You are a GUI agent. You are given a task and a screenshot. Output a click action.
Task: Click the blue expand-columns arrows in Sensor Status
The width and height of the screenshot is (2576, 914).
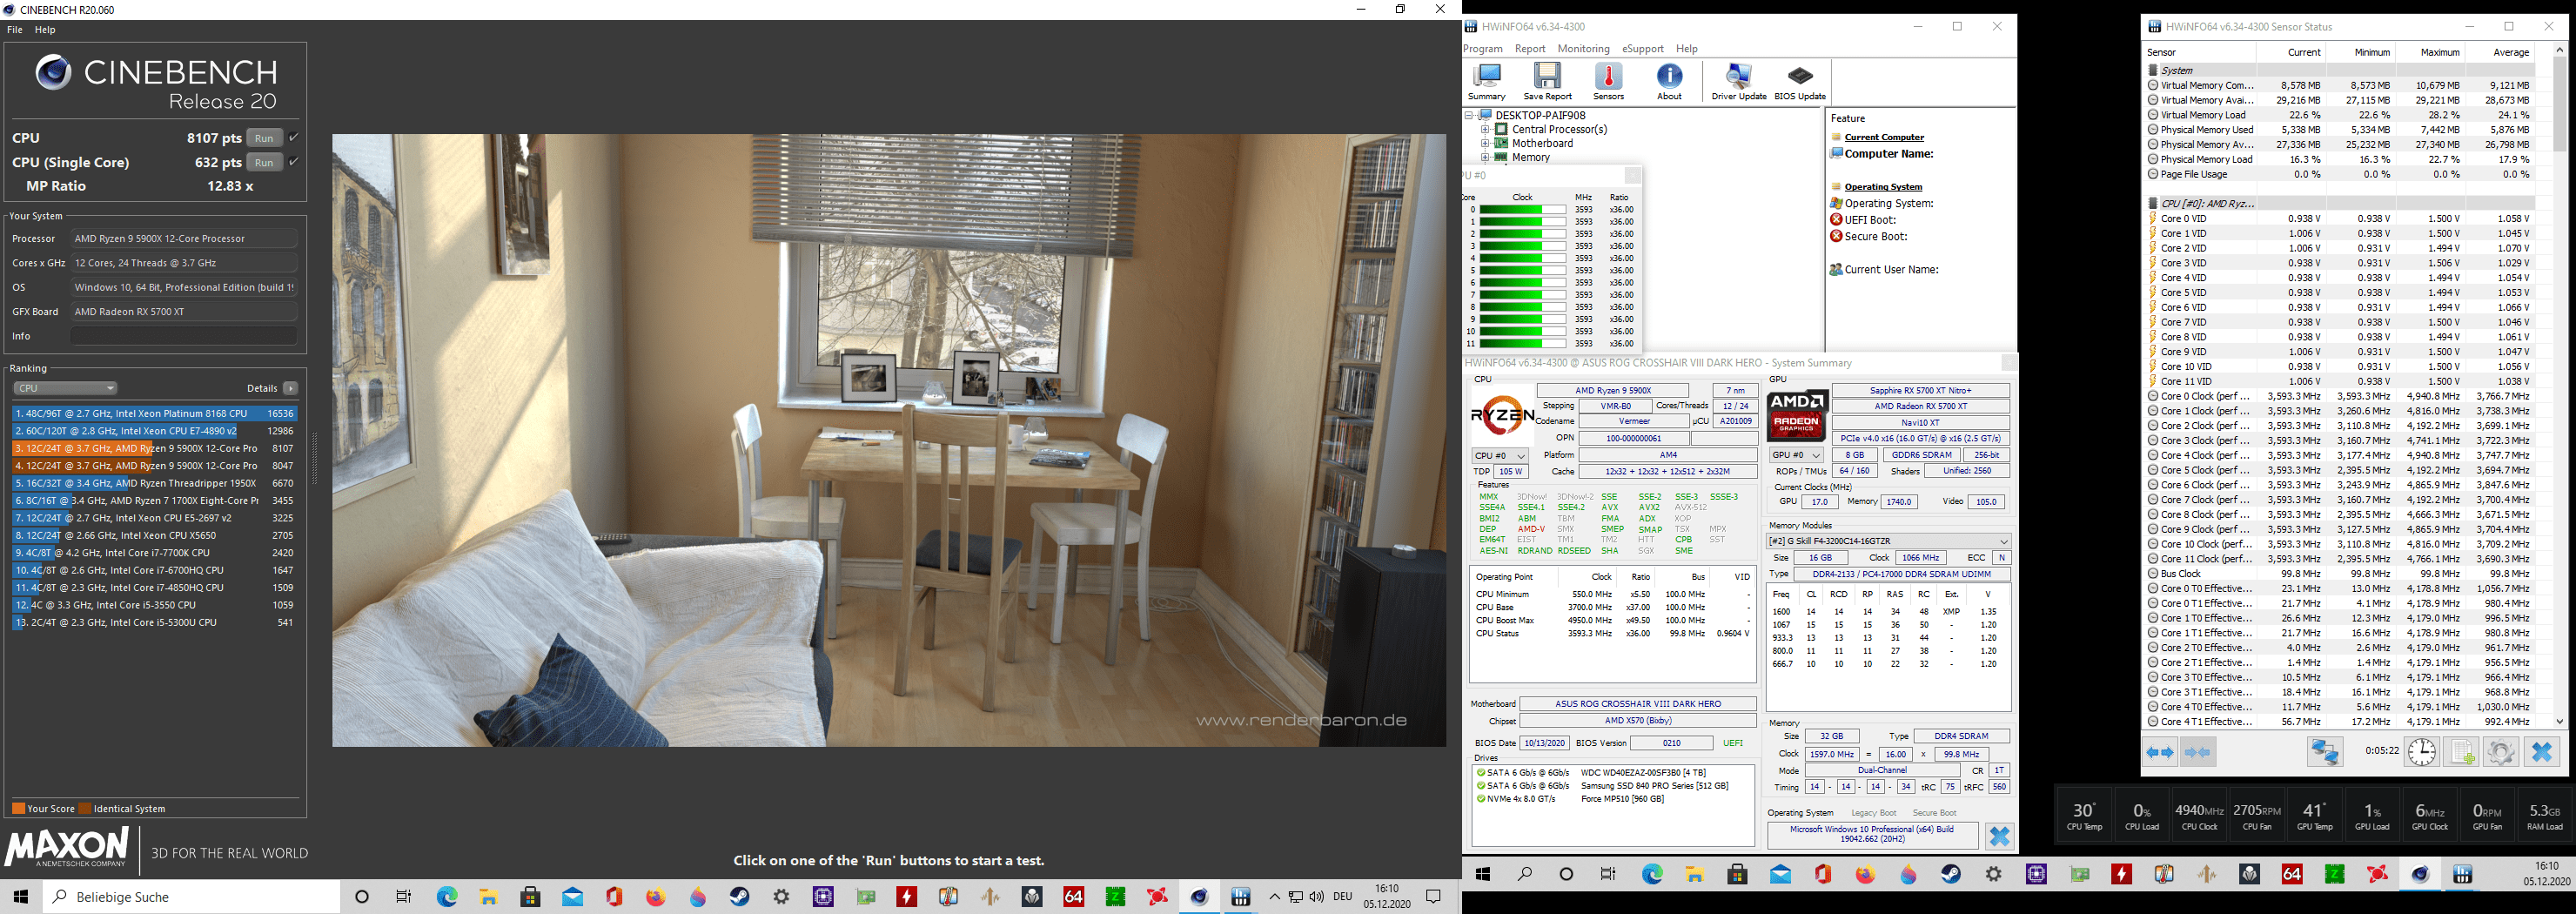pyautogui.click(x=2160, y=752)
